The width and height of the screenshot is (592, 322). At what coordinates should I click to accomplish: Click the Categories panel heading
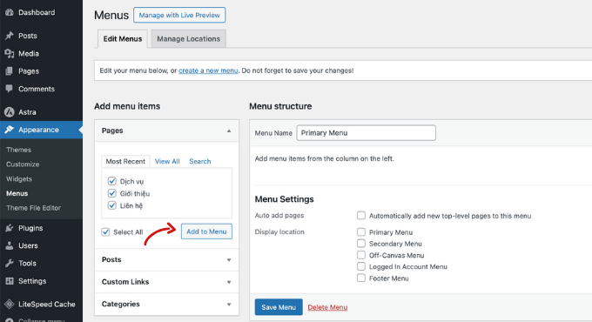[x=121, y=305]
